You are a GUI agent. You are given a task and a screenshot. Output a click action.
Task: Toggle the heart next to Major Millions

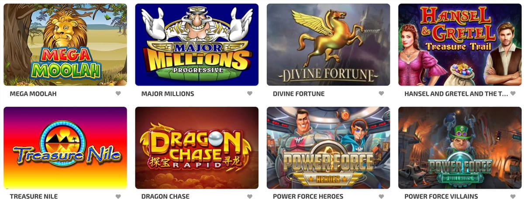pos(250,93)
